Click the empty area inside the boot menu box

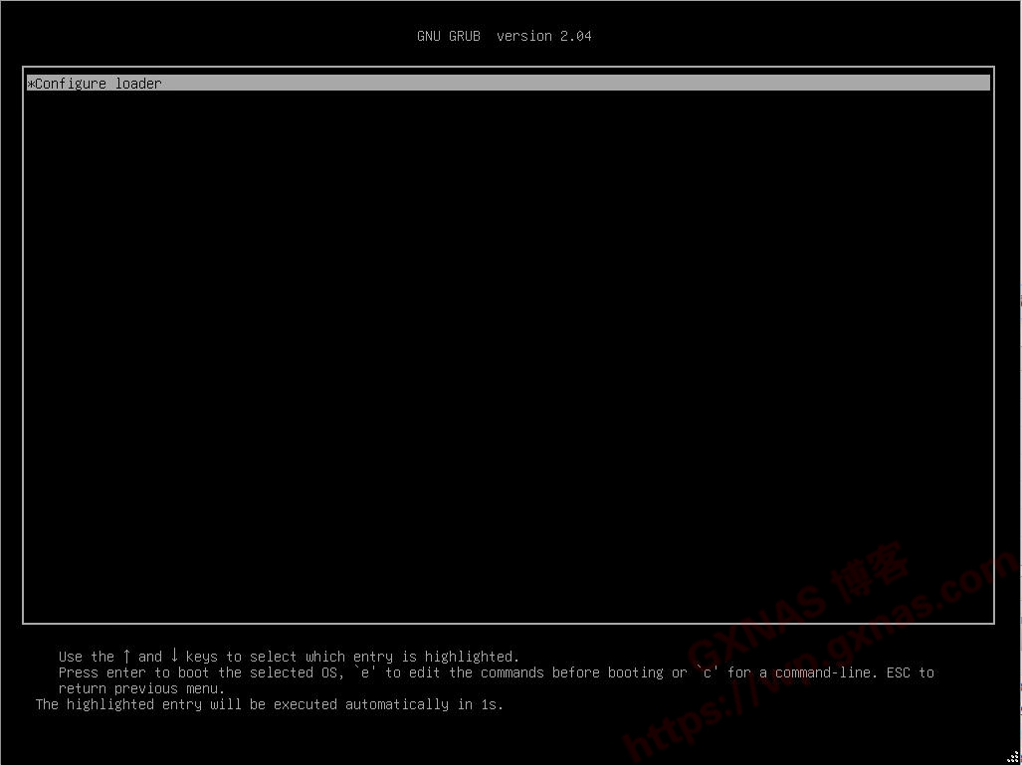point(508,348)
